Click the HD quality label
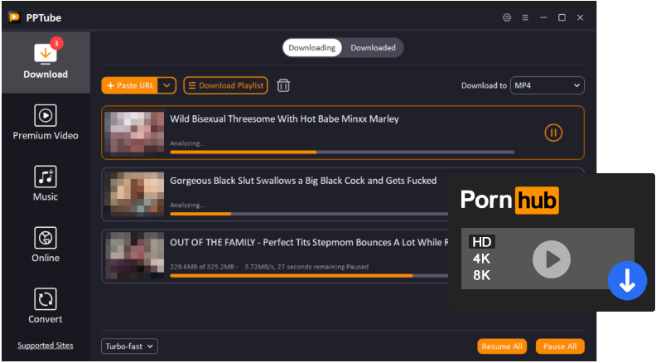 pyautogui.click(x=481, y=242)
